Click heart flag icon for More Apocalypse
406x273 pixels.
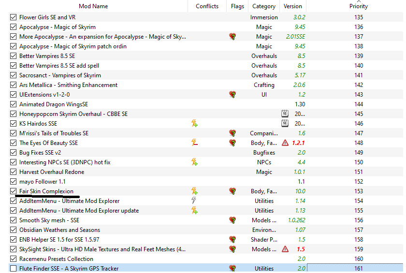232,37
